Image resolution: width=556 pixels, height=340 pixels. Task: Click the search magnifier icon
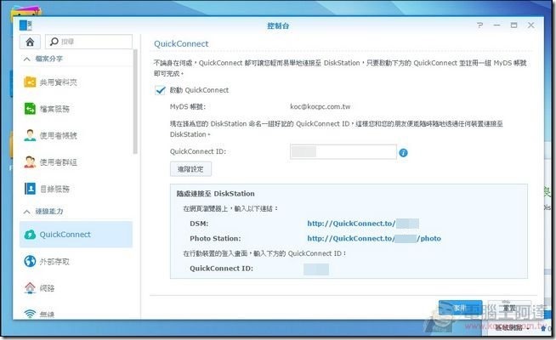[x=54, y=42]
